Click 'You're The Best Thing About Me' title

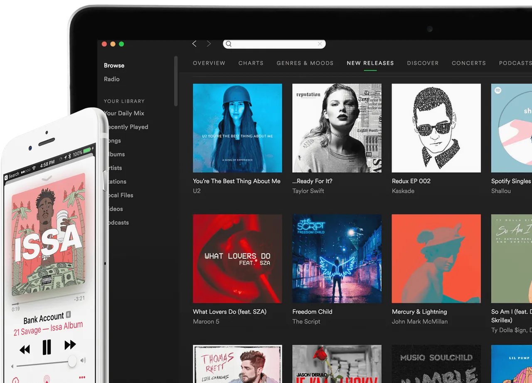pos(236,181)
